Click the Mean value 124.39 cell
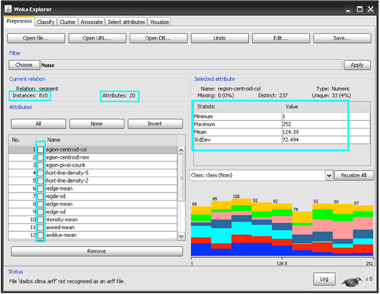 326,132
